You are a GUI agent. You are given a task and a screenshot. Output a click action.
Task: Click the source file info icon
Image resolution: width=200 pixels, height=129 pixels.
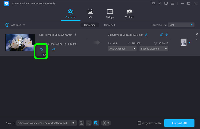click(75, 35)
